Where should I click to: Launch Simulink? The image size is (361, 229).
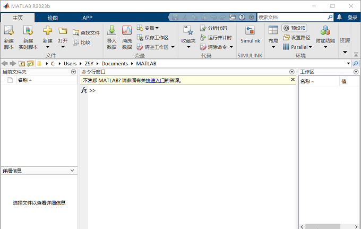(x=250, y=35)
